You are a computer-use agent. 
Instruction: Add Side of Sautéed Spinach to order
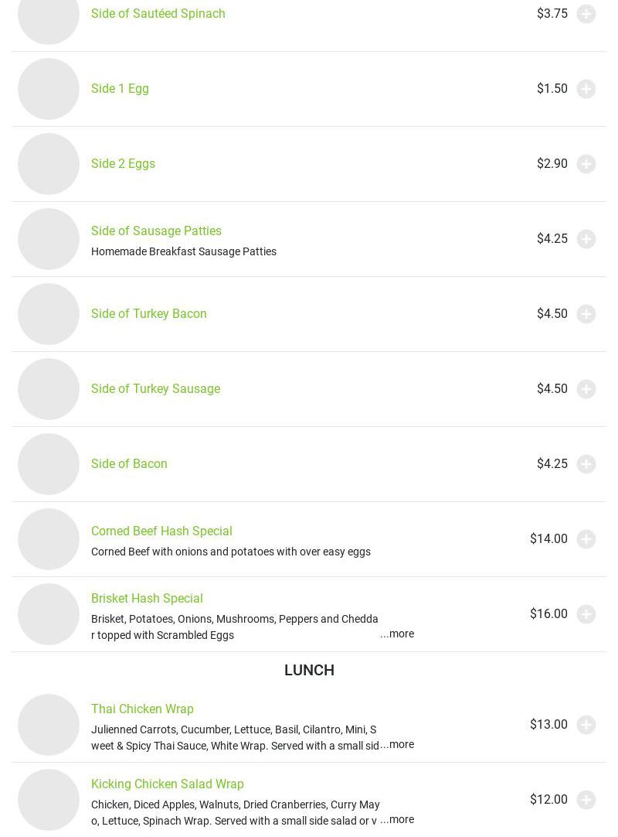point(586,14)
